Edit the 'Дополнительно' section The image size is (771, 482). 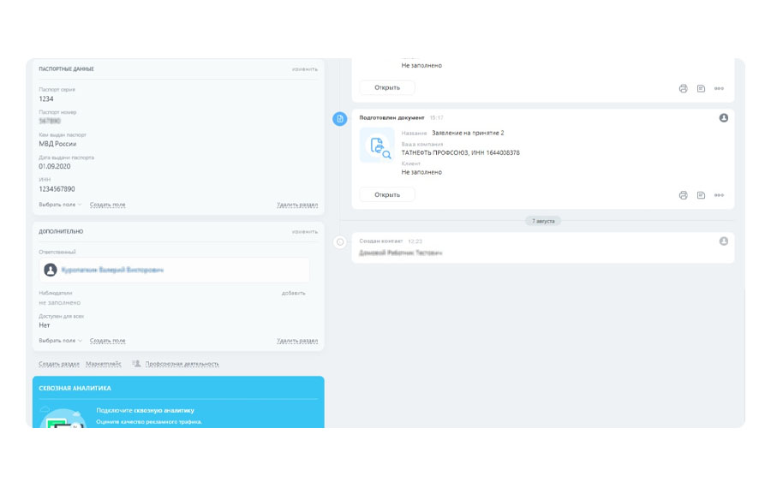click(305, 231)
